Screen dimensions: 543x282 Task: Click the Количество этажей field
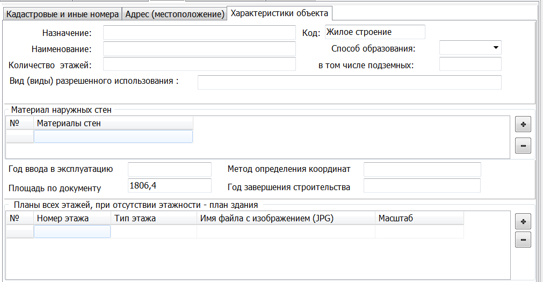click(199, 64)
